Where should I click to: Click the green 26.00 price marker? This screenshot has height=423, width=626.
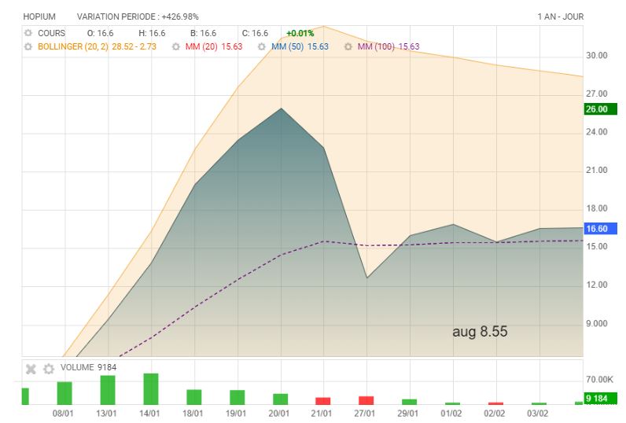[x=600, y=109]
